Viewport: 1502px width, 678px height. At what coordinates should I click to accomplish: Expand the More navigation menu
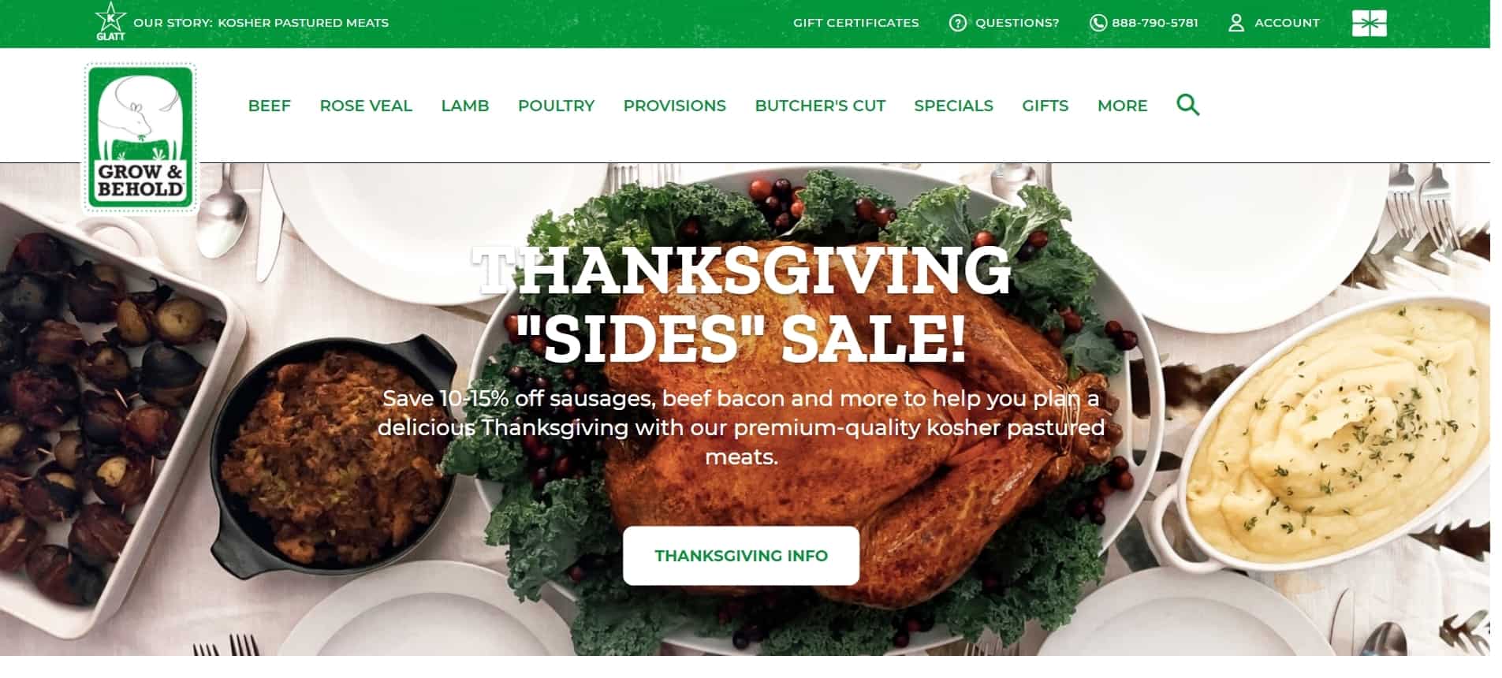click(1122, 106)
